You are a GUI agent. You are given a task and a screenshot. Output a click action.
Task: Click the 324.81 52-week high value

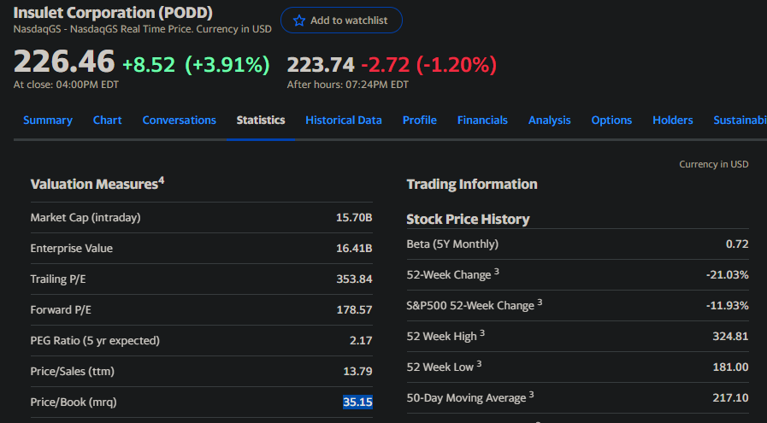730,336
